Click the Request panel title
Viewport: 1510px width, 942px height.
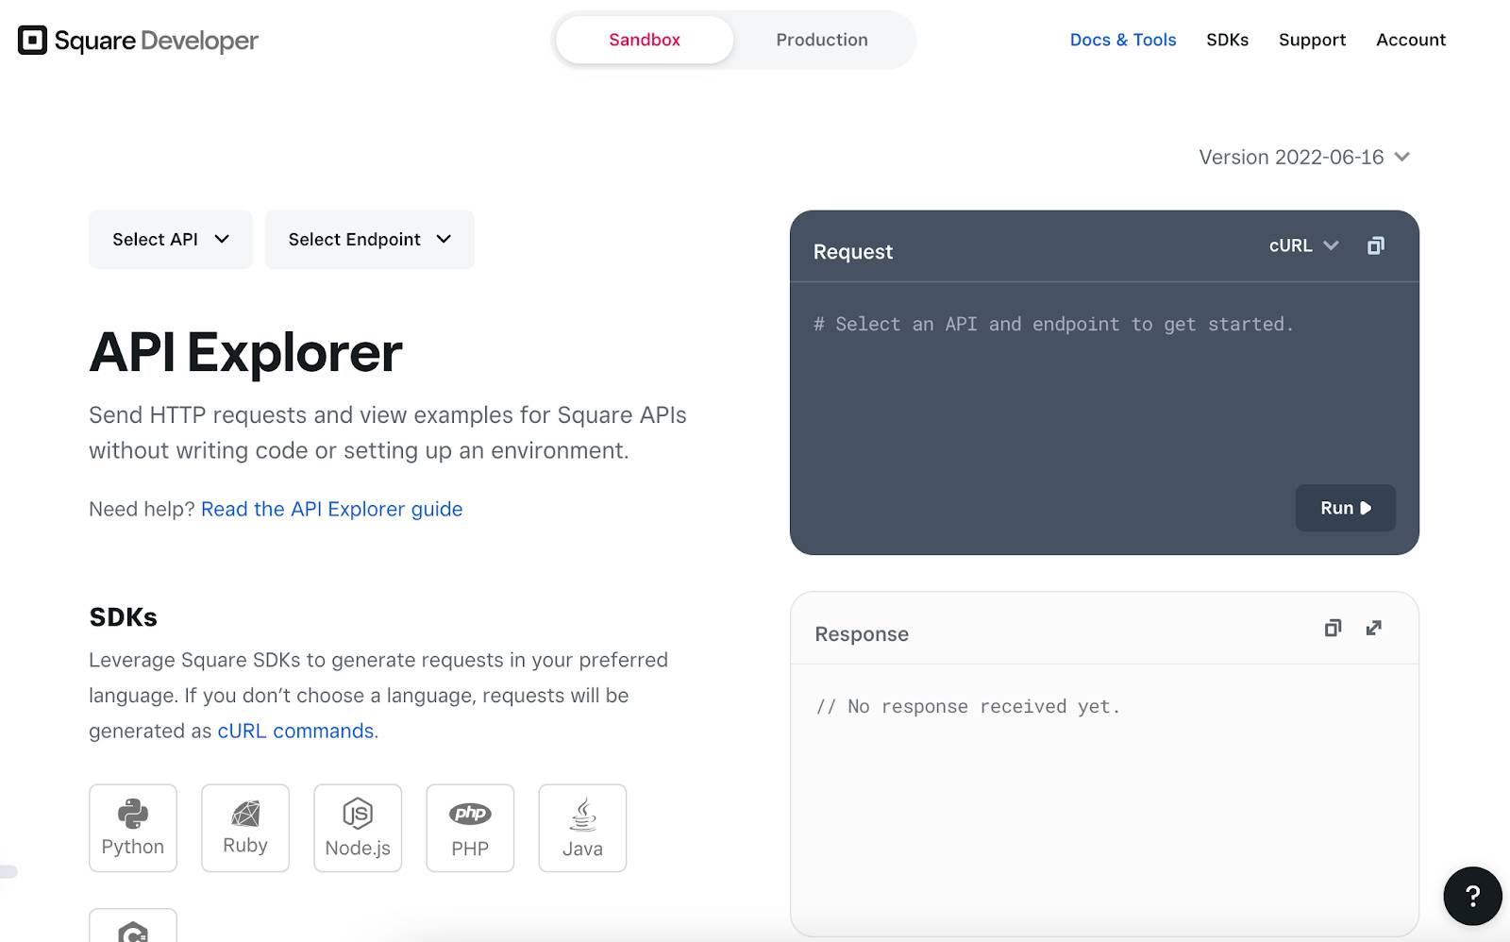tap(853, 251)
